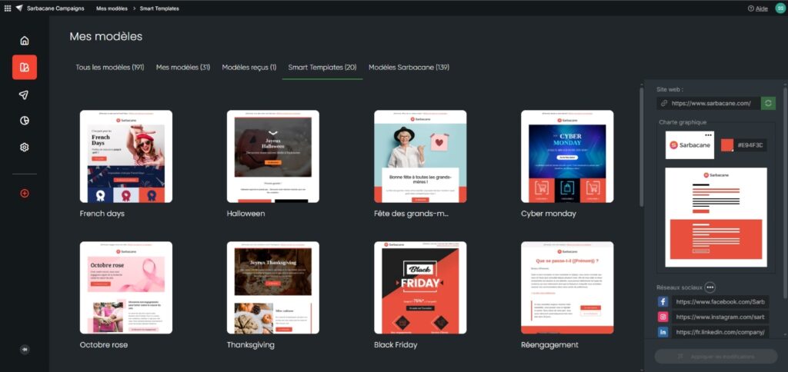Go to Home in the sidebar

[24, 41]
